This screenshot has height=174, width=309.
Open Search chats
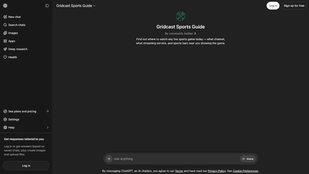(26, 25)
